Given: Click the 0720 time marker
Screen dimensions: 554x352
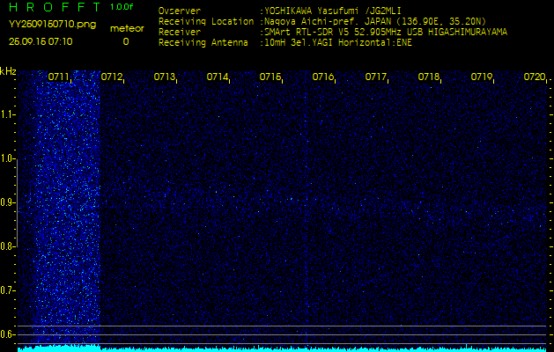Looking at the screenshot, I should click(535, 77).
